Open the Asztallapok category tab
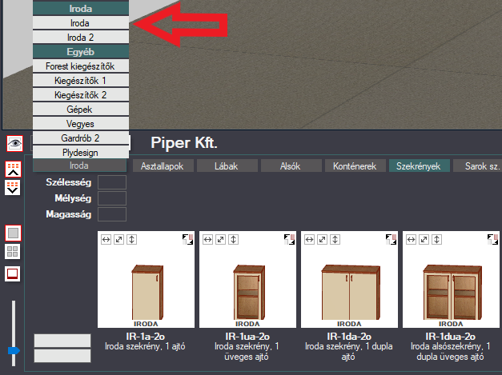The image size is (502, 375). (163, 166)
